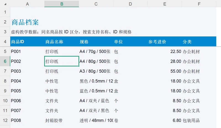Click the 参考进价 header cell

[x=165, y=42]
